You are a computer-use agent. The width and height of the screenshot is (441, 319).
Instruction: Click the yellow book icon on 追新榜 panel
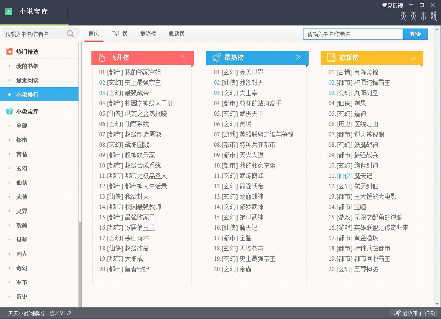point(331,57)
